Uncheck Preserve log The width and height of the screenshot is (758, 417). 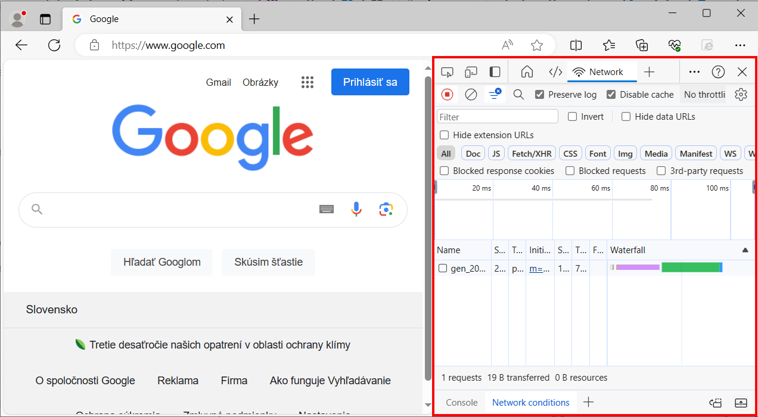[540, 94]
